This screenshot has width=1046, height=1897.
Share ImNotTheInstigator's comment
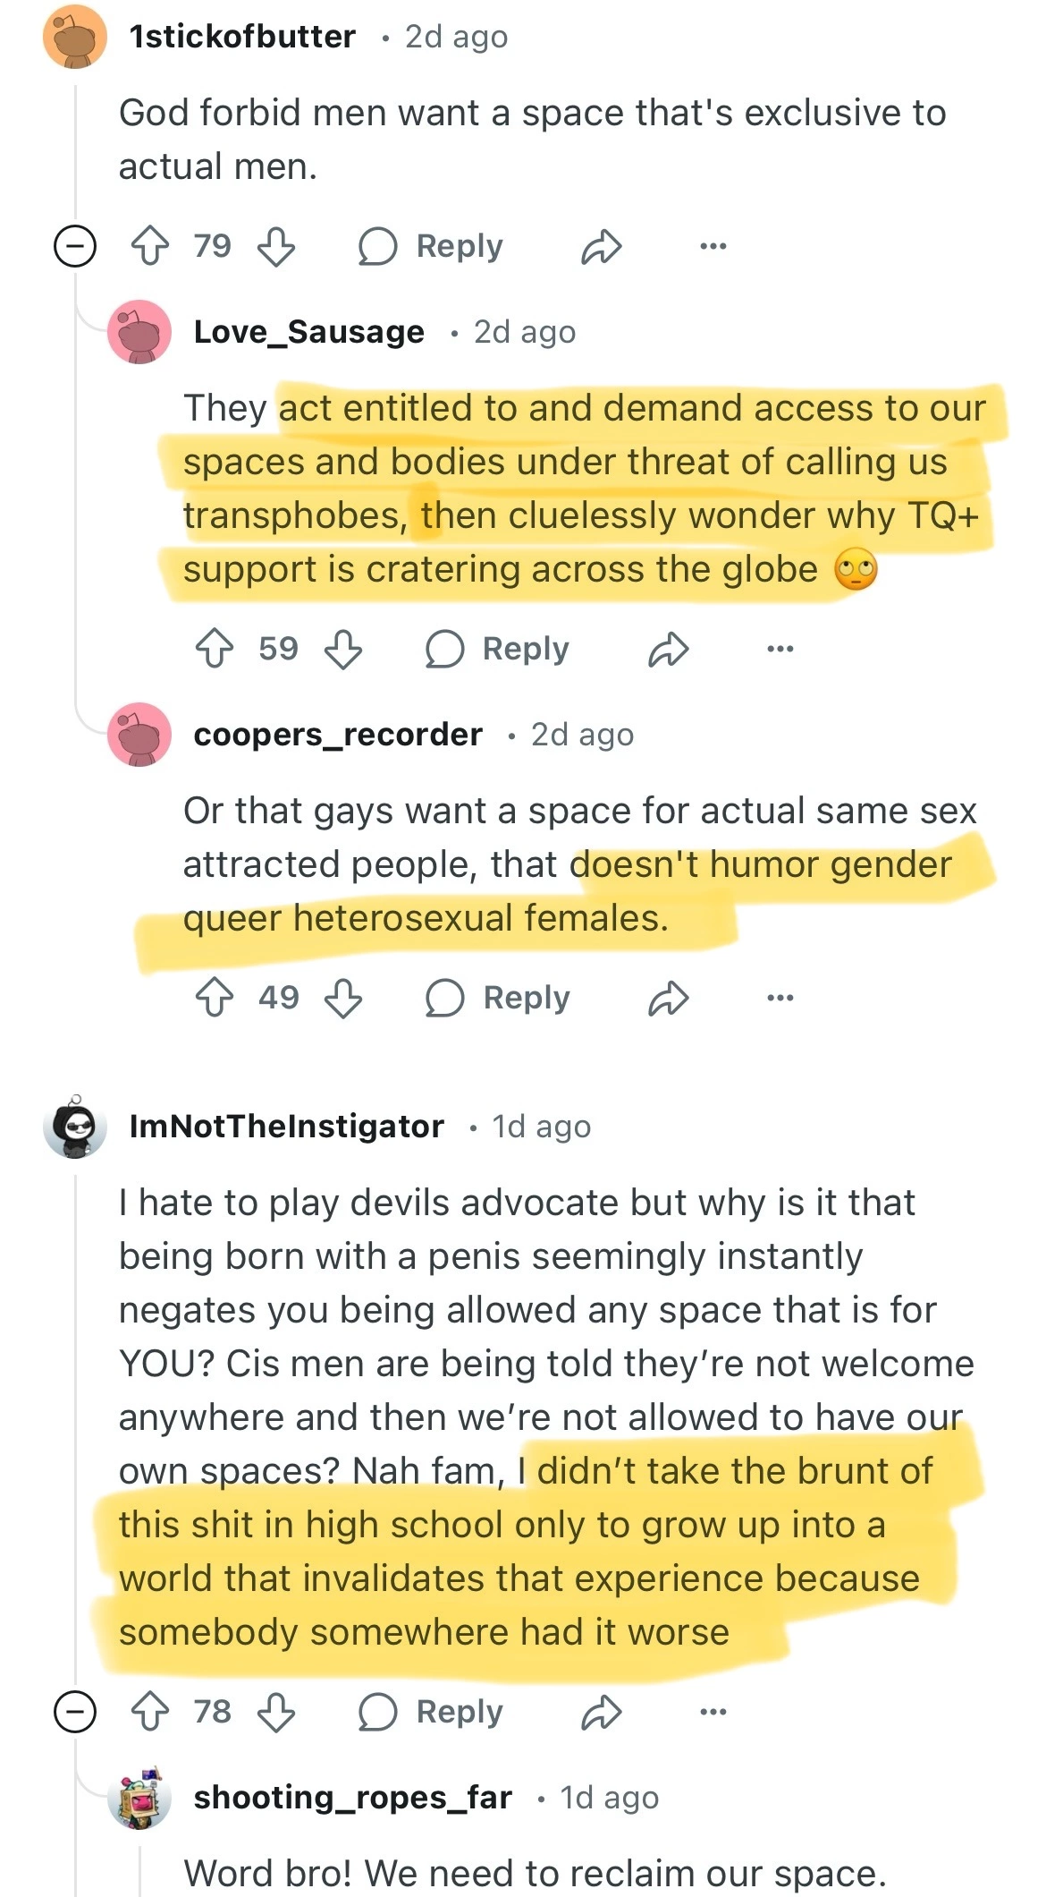point(601,1712)
